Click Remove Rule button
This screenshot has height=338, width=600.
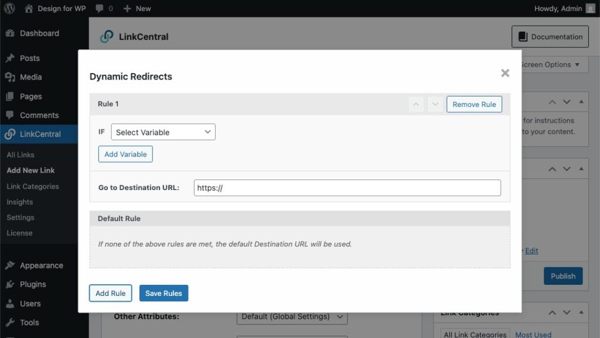[x=474, y=104]
